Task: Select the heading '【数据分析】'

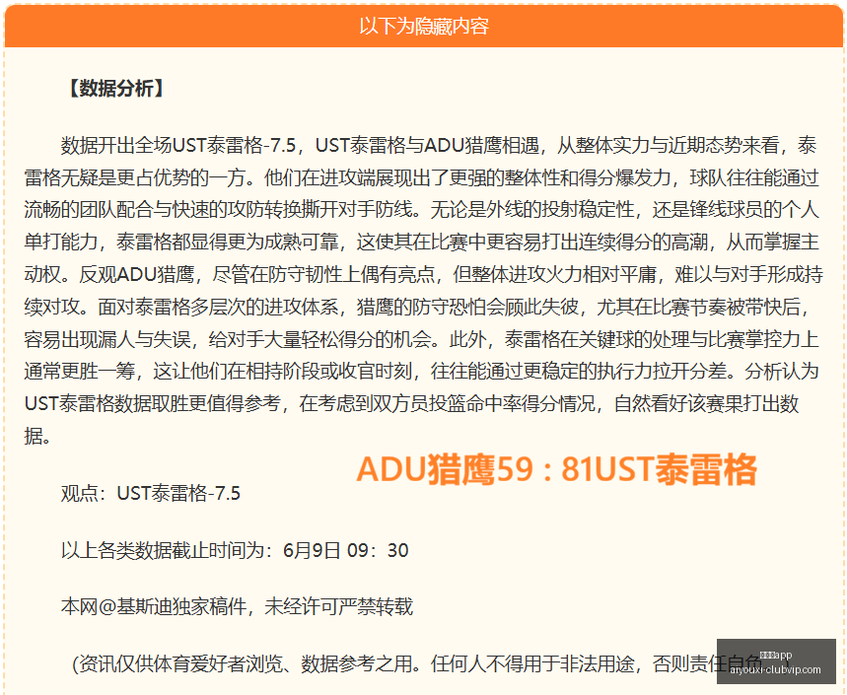Action: (x=116, y=89)
